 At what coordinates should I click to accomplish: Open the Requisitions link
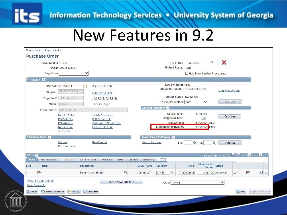point(65,127)
